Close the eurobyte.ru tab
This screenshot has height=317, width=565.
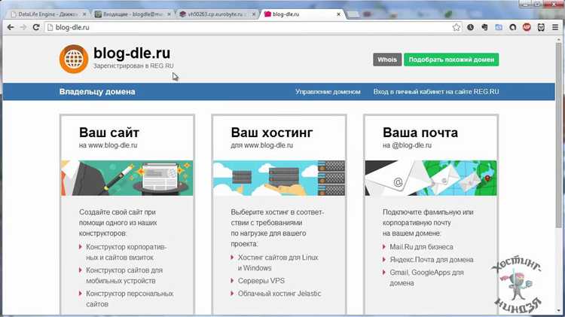pyautogui.click(x=254, y=14)
